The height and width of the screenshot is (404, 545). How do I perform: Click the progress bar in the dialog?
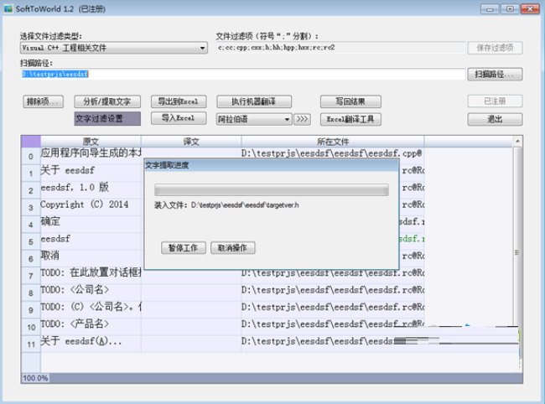point(272,190)
